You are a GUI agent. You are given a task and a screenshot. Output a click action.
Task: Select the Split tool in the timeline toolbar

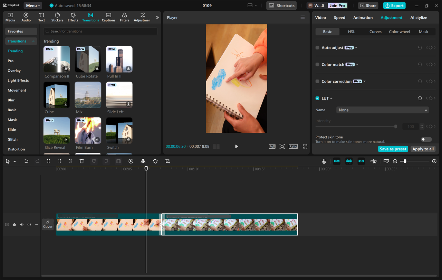[x=48, y=161]
